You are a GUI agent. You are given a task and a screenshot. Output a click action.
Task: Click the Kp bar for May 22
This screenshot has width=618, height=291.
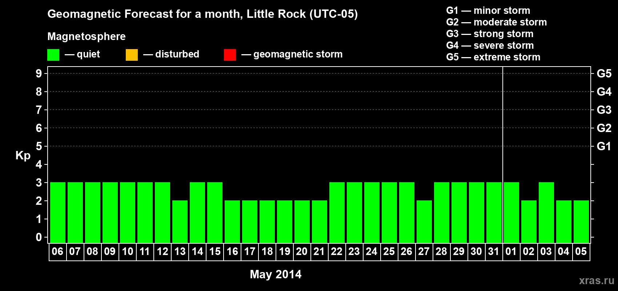click(x=337, y=212)
